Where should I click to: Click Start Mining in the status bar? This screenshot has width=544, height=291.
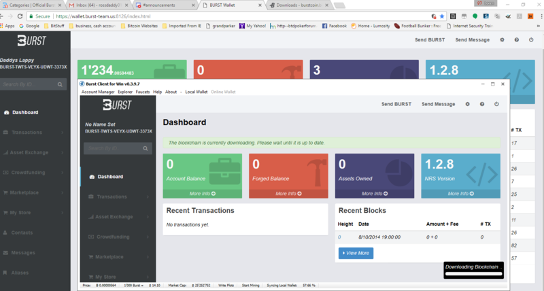click(252, 285)
